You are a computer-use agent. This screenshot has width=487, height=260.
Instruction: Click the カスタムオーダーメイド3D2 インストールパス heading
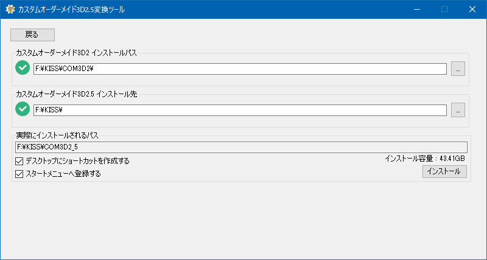click(76, 53)
